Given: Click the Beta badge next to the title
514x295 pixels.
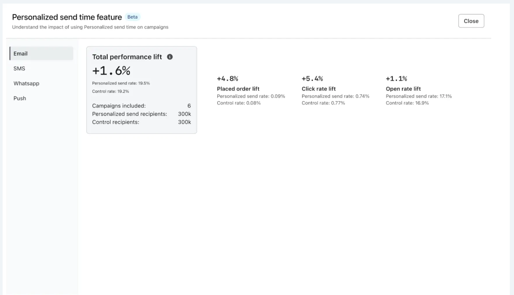Looking at the screenshot, I should click(x=132, y=17).
